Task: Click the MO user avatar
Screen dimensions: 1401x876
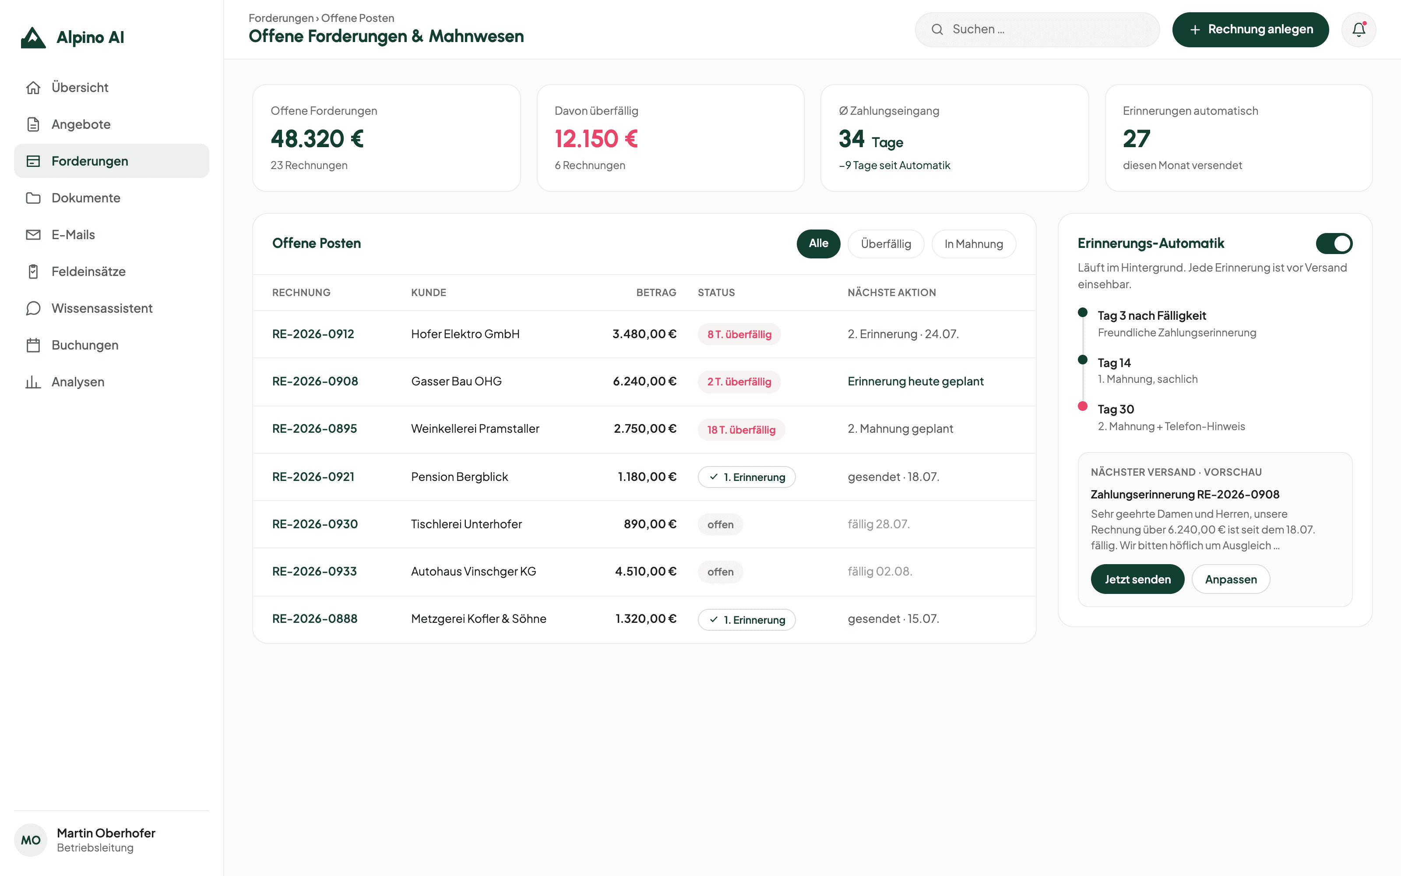Action: pyautogui.click(x=31, y=840)
